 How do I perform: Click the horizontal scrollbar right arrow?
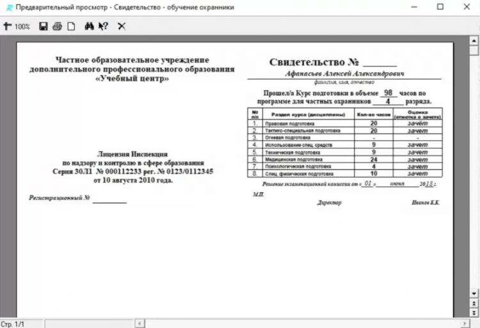click(x=465, y=323)
